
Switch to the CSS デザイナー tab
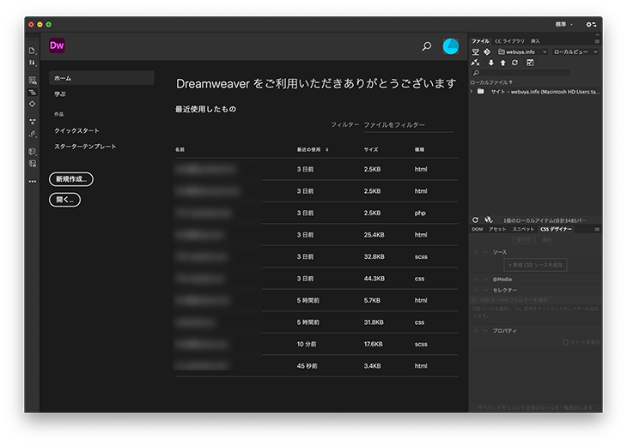pos(556,230)
